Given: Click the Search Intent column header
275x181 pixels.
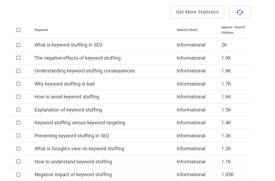Looking at the screenshot, I should (x=187, y=30).
